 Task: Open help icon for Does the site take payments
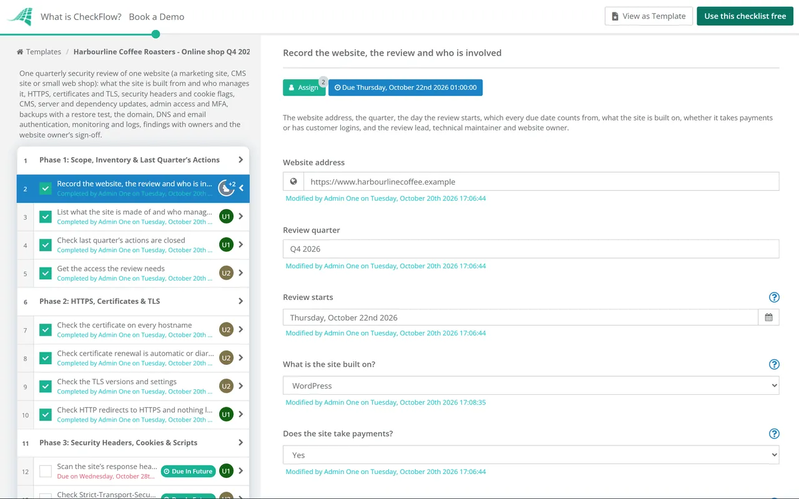(x=774, y=434)
